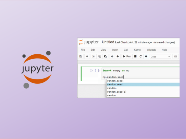Move selected cell up arrow
The image size is (186, 139).
point(112,57)
